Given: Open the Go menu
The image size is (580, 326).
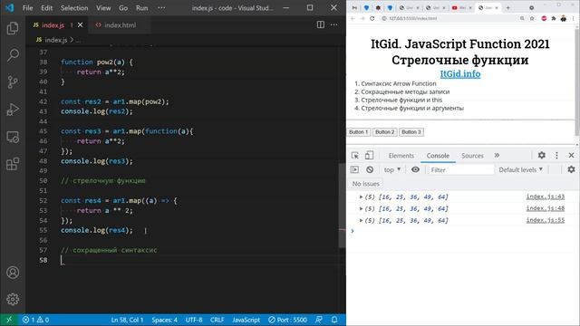Looking at the screenshot, I should 123,8.
